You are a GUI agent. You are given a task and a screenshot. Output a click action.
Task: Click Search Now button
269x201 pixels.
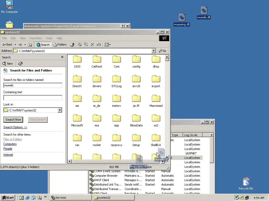coord(13,120)
